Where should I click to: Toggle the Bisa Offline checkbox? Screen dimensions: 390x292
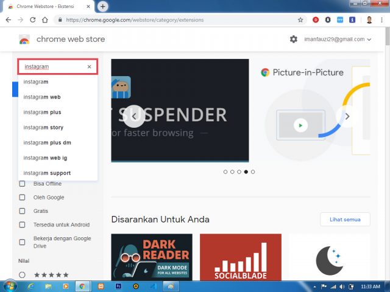[22, 184]
